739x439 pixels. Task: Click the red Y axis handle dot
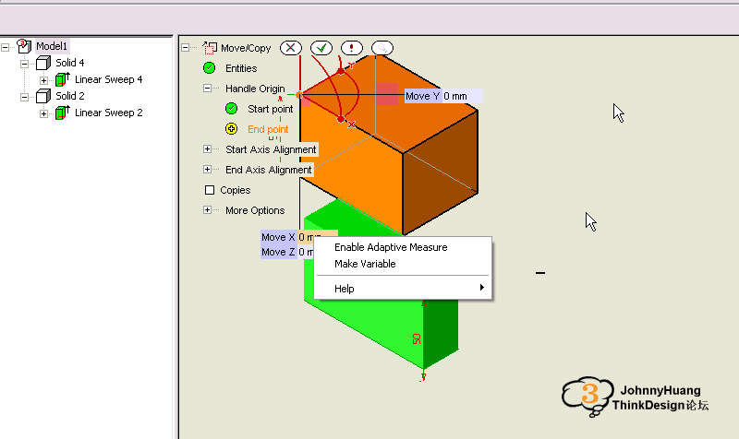[x=341, y=72]
